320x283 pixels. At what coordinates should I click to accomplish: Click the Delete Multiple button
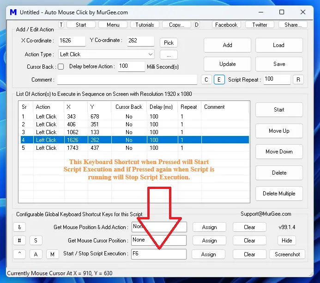pos(279,194)
